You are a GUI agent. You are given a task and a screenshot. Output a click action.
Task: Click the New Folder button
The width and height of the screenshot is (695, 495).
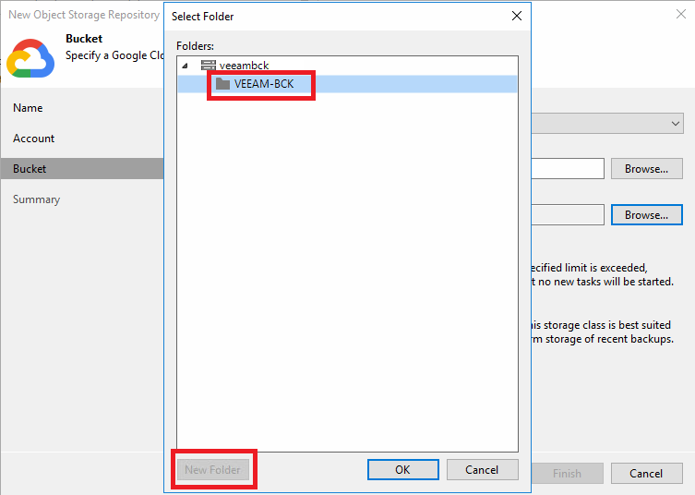(213, 470)
